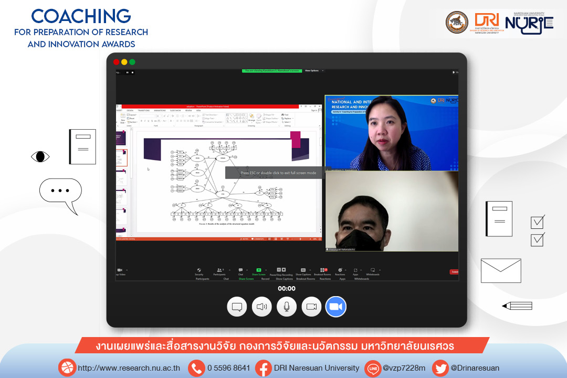Open Apps in Zoom toolbar

(x=355, y=271)
